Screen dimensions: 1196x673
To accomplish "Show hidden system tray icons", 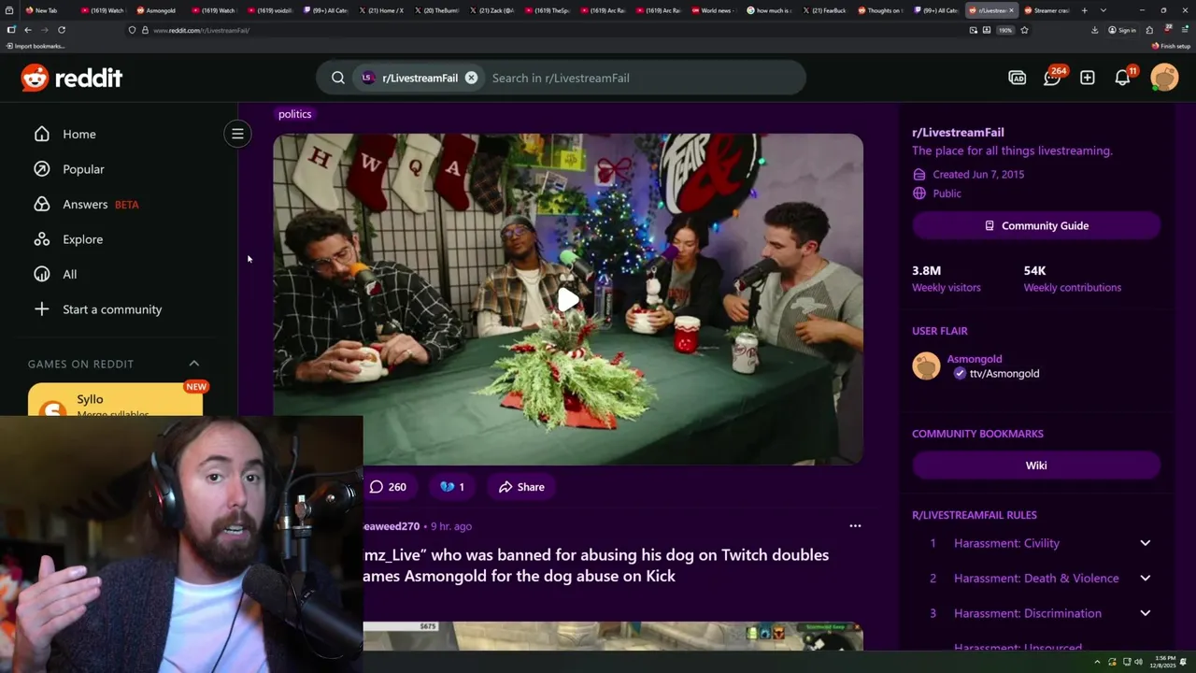I will pyautogui.click(x=1098, y=662).
